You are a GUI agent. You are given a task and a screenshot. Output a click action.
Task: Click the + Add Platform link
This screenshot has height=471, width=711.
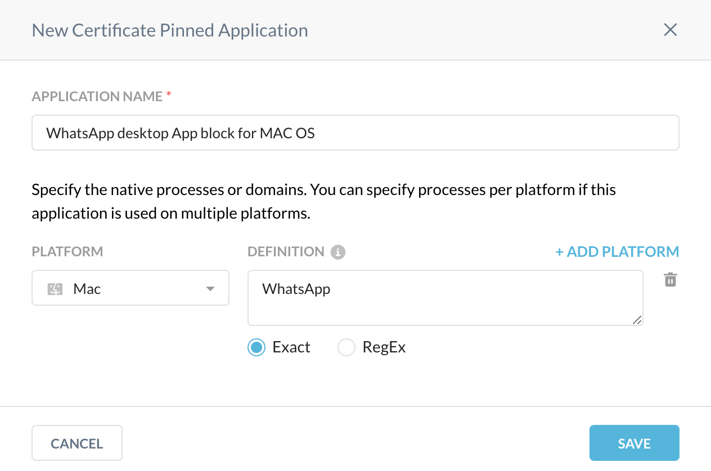pos(617,252)
